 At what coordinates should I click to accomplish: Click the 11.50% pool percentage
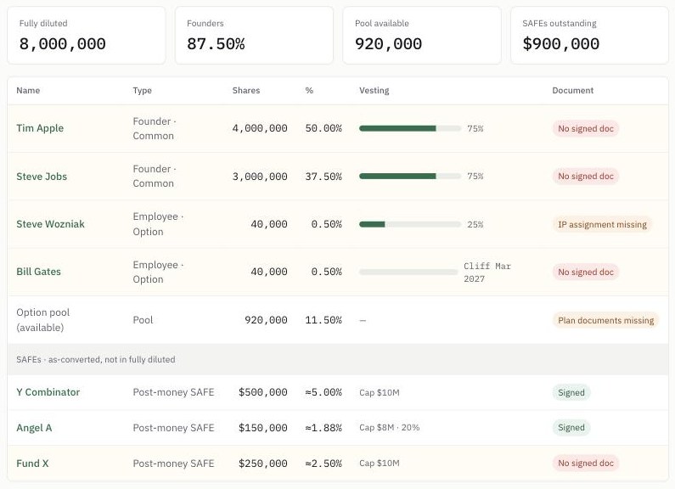pos(323,320)
